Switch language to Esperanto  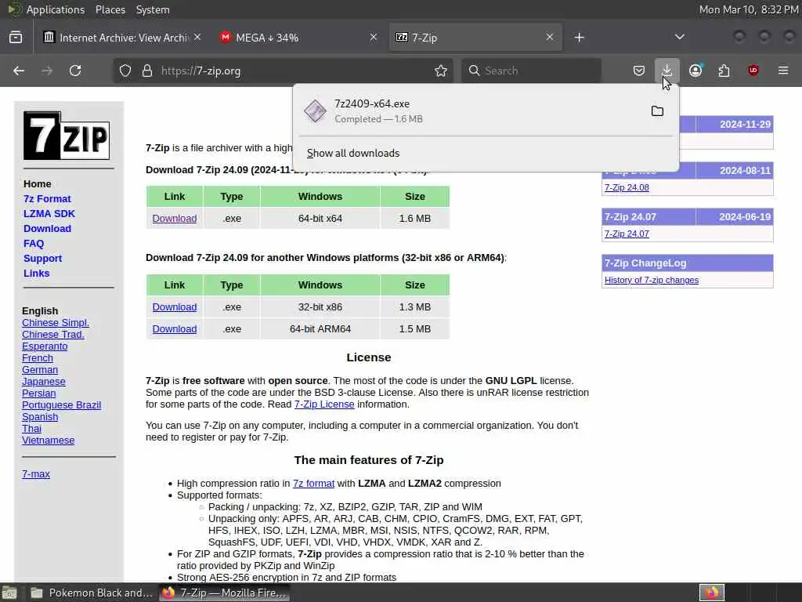(x=45, y=346)
